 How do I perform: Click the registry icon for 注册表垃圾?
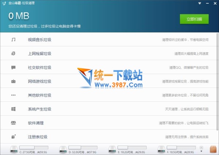pyautogui.click(x=14, y=137)
